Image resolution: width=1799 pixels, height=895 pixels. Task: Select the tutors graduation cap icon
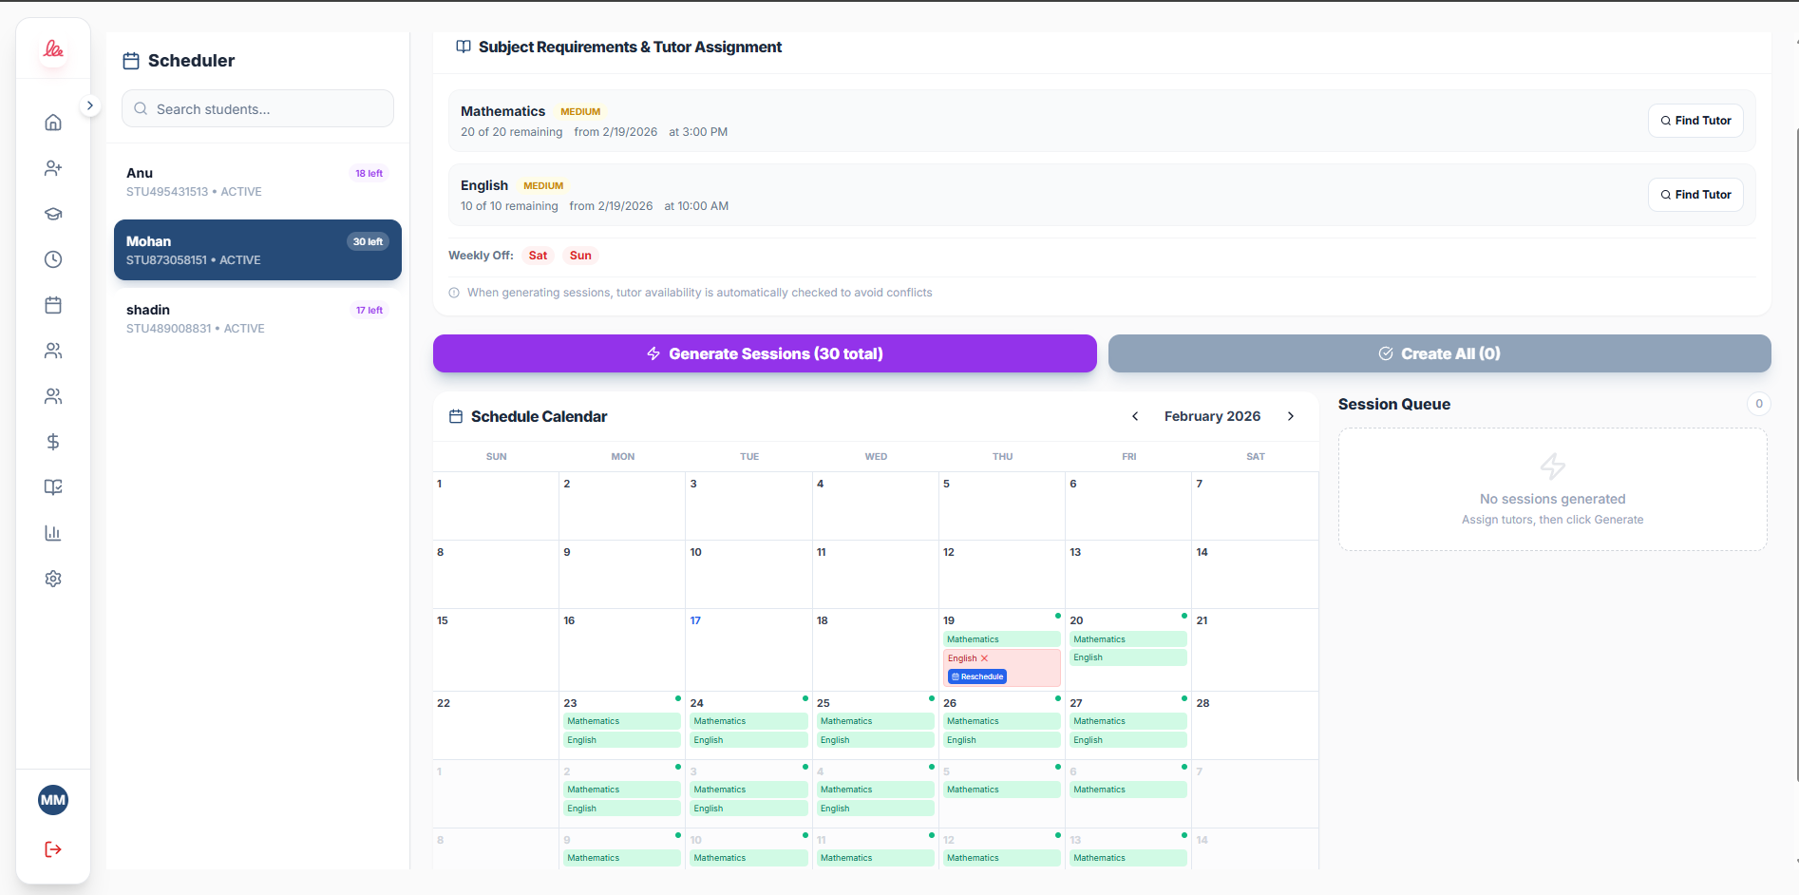click(x=53, y=214)
